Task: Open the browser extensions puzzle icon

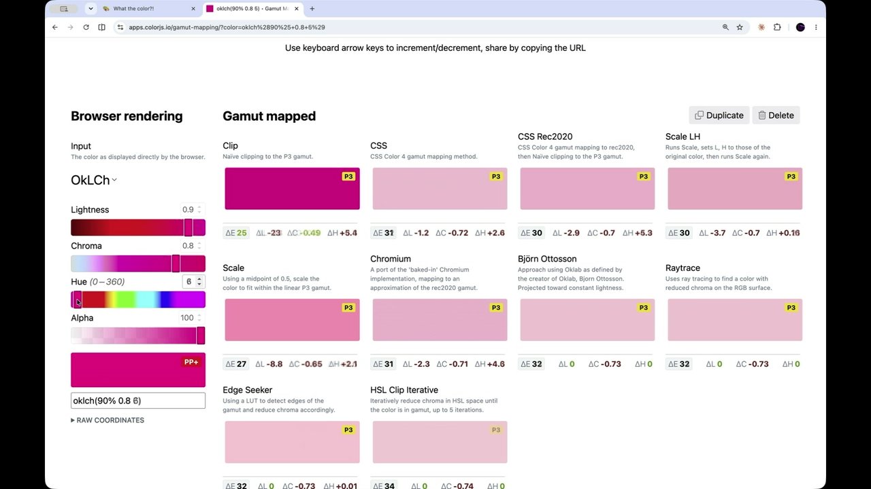Action: point(777,27)
